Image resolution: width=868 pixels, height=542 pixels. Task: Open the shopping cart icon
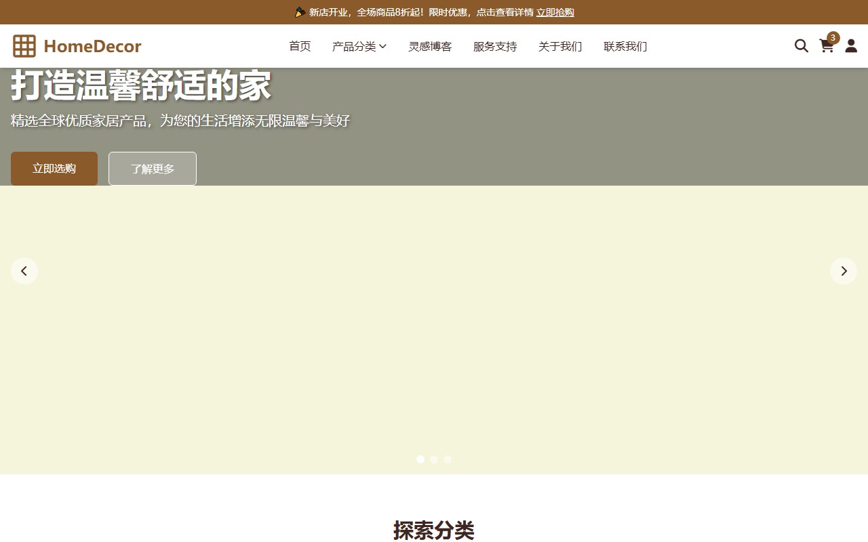[x=826, y=46]
